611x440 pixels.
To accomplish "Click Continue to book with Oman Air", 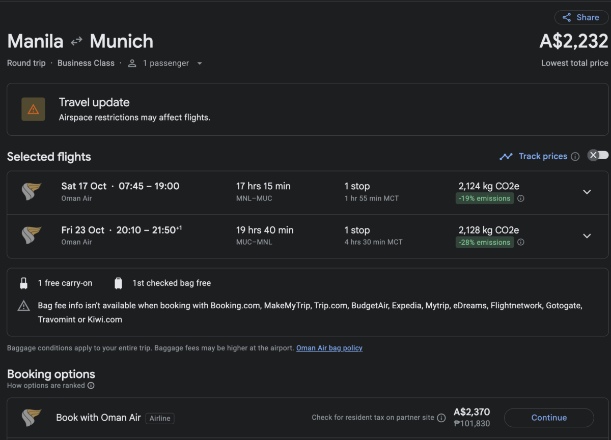I will tap(549, 418).
